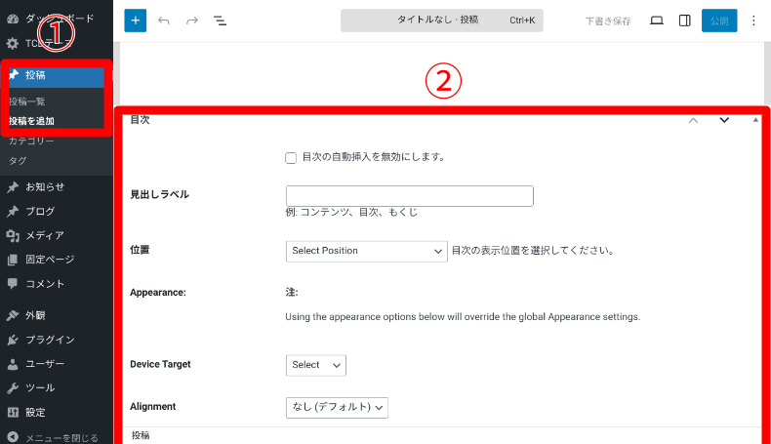Click the コメント speech bubble icon

point(13,284)
